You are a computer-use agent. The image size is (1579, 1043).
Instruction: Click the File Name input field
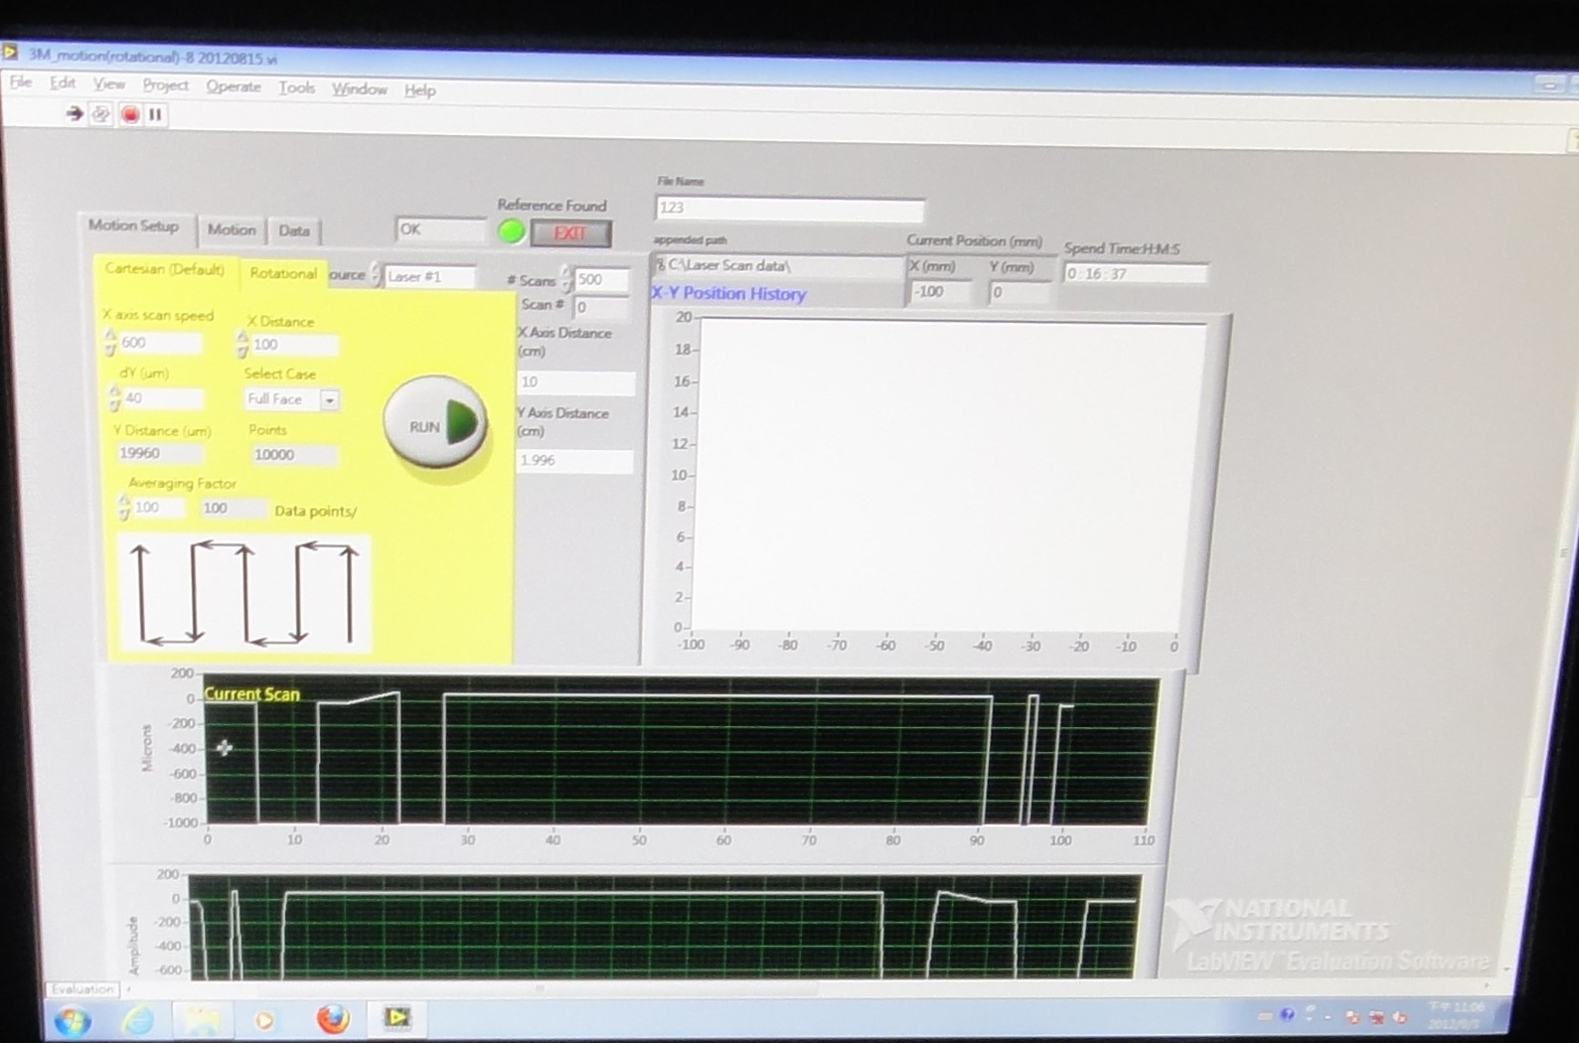[789, 208]
